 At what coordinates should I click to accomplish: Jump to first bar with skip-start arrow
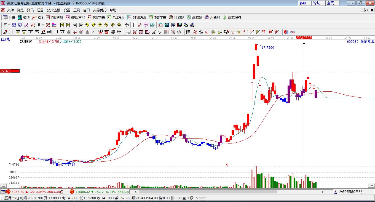[x=62, y=25]
